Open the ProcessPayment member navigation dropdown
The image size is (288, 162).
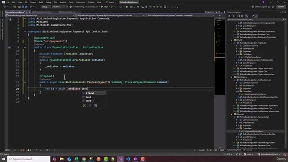[180, 15]
